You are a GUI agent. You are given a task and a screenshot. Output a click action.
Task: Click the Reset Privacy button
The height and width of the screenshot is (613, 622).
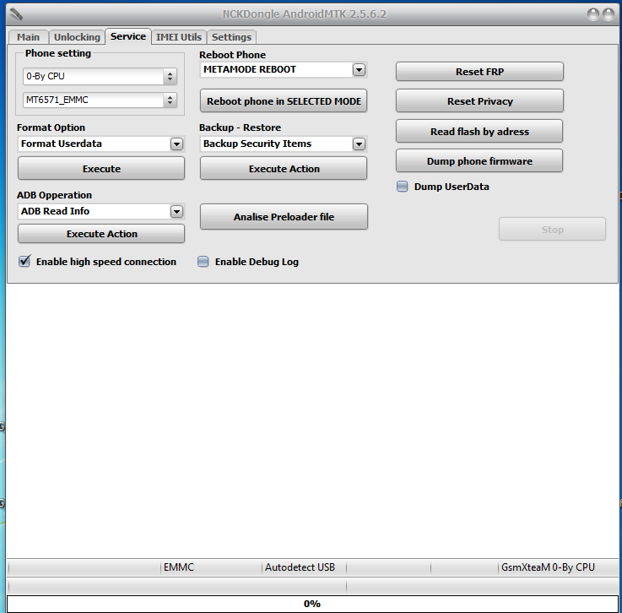479,101
